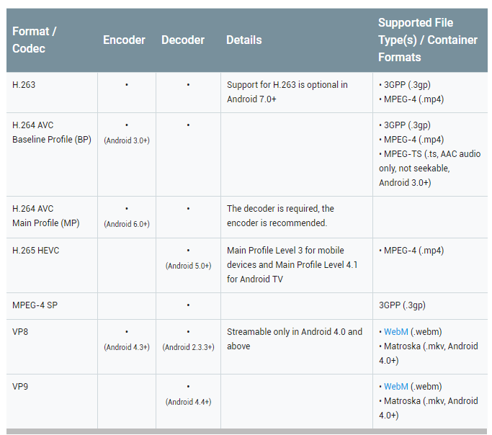This screenshot has height=435, width=492.
Task: Click the Android 6.0+ encoder note
Action: (127, 224)
